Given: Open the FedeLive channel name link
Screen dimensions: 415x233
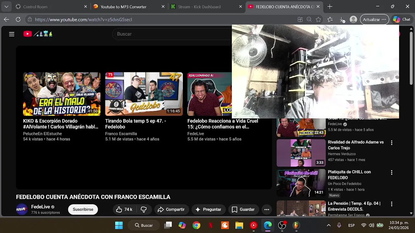Looking at the screenshot, I should [x=41, y=207].
